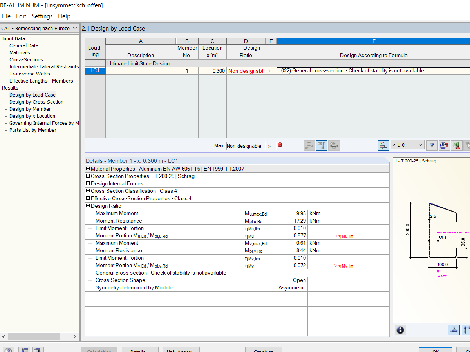Image resolution: width=470 pixels, height=352 pixels.
Task: Click the colored result scale bars icon
Action: [383, 145]
